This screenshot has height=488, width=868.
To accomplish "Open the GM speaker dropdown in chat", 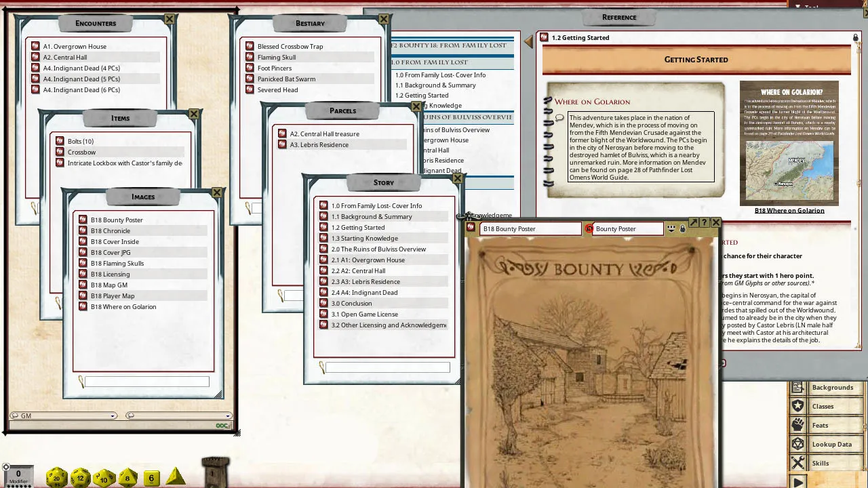I will [63, 415].
